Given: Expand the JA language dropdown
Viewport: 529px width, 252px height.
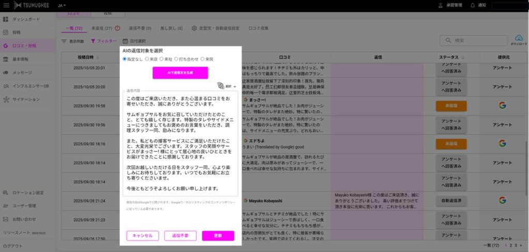Looking at the screenshot, I should click(61, 5).
